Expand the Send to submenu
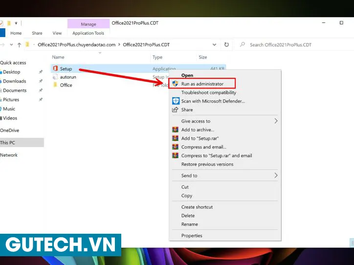The image size is (354, 265). click(276, 175)
